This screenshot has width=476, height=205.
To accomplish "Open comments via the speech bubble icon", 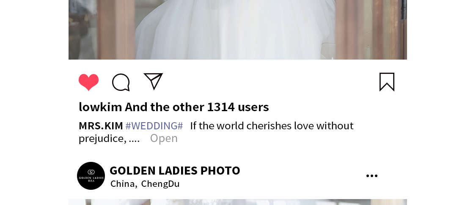I will click(121, 82).
